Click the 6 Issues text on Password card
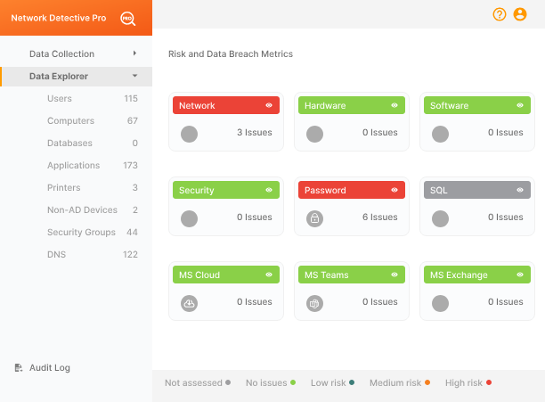Image resolution: width=545 pixels, height=402 pixels. pos(380,217)
